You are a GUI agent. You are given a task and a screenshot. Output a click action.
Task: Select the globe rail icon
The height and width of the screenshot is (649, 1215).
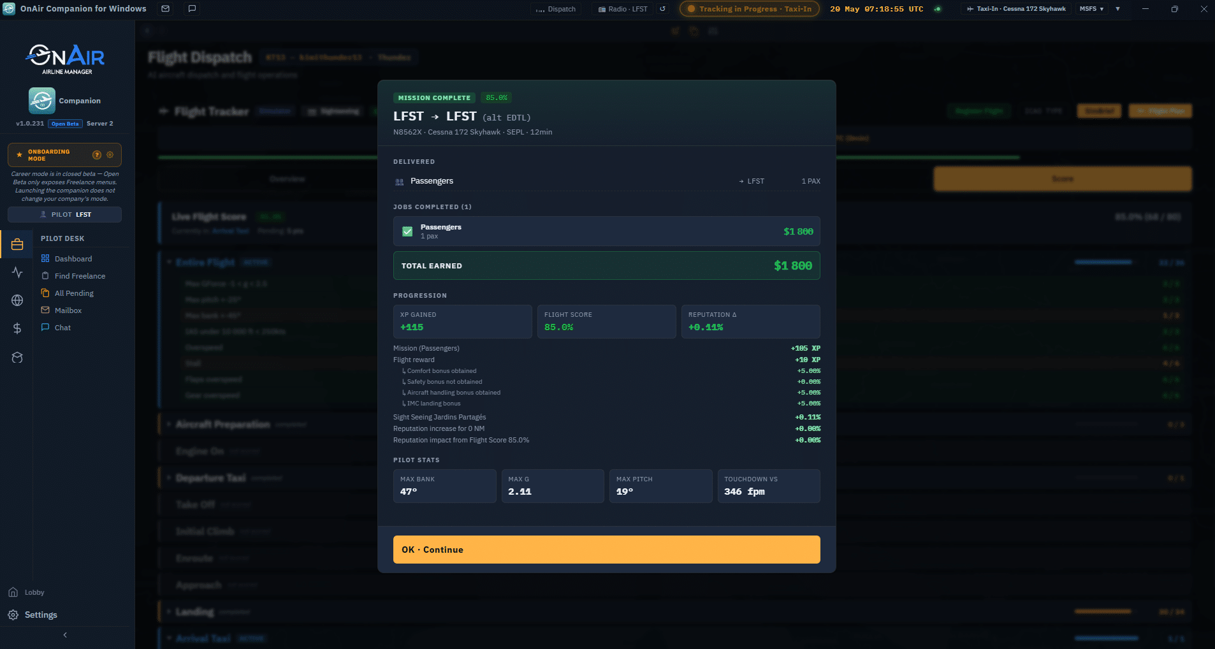point(17,300)
